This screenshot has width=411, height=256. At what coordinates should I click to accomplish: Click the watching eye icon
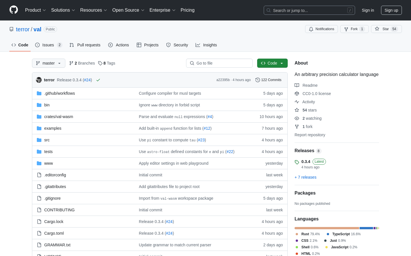tap(297, 118)
